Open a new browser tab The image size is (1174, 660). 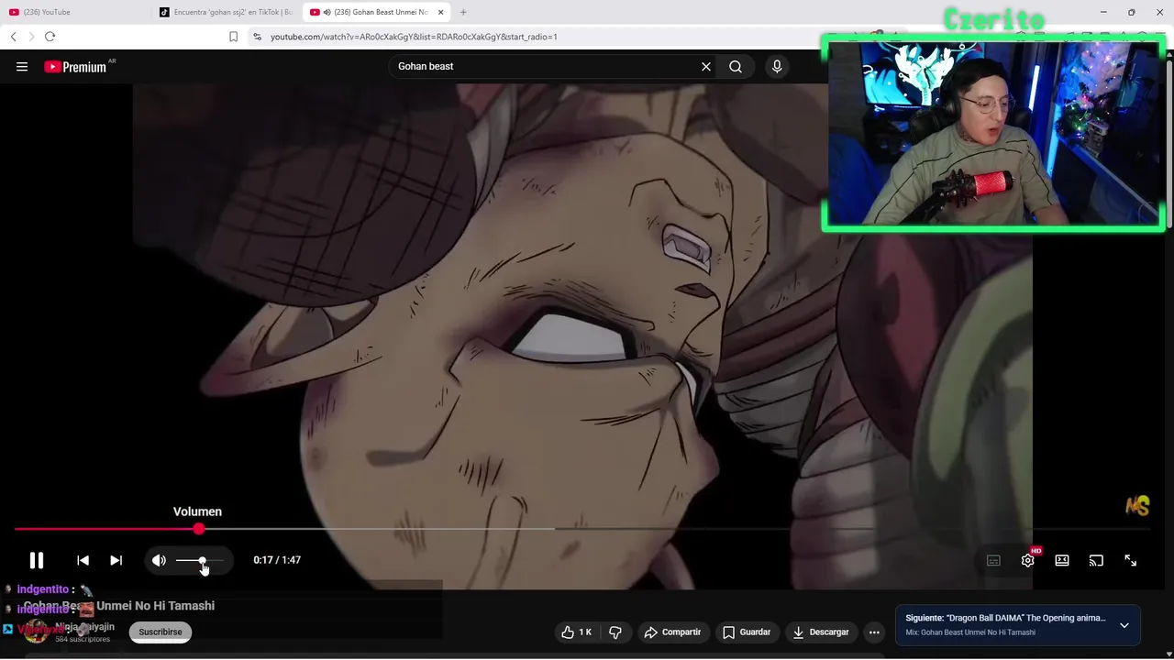(463, 12)
